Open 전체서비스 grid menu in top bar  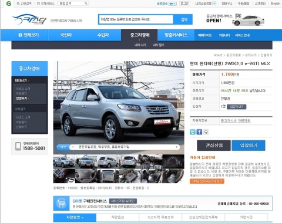[46, 4]
